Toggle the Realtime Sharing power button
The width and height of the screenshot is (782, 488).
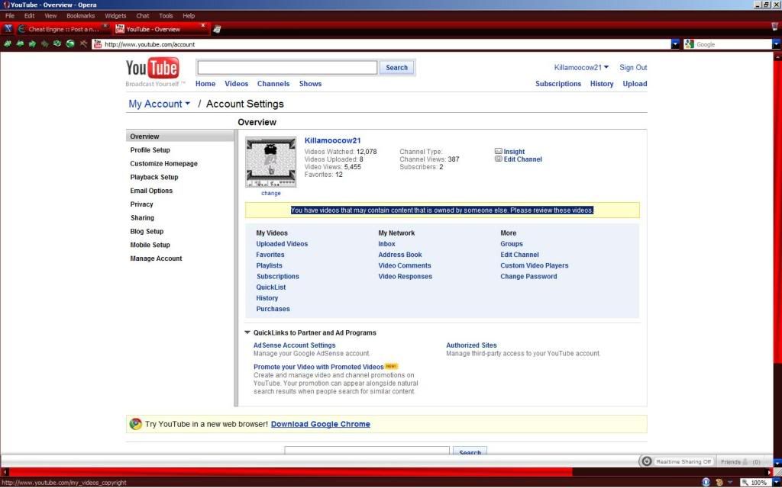coord(647,461)
